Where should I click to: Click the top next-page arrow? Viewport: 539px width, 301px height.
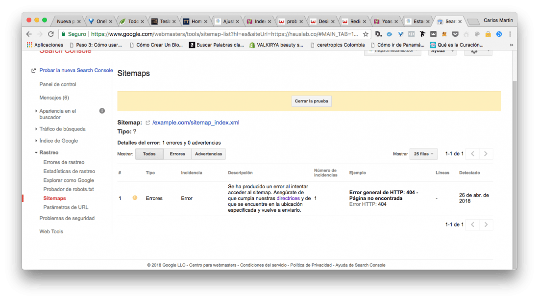486,154
